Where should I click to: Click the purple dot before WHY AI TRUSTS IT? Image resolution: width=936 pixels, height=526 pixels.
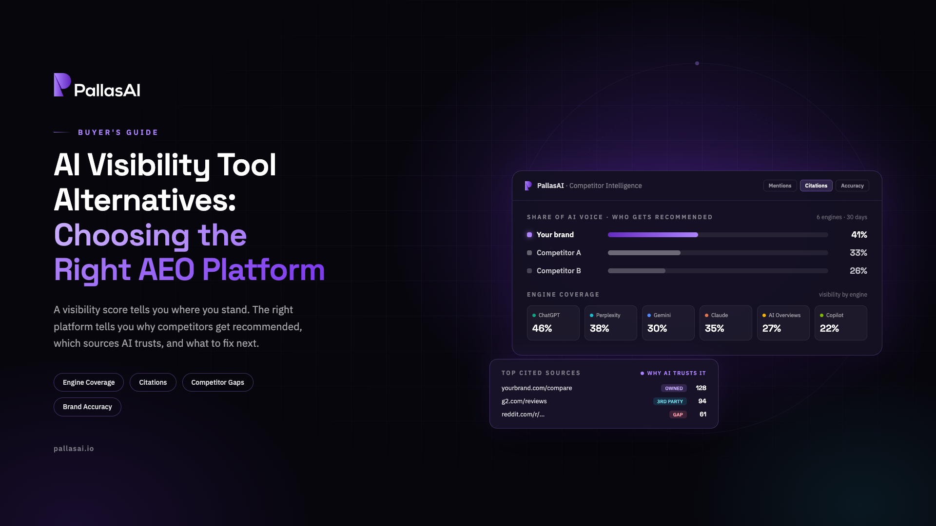(643, 374)
